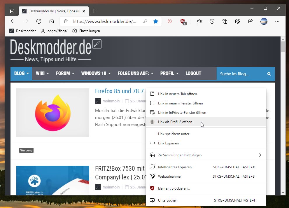This screenshot has width=289, height=208.
Task: Choose Link in neuem Fenster öffnen
Action: tap(206, 103)
